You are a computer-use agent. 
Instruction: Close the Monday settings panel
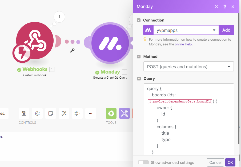[x=233, y=7]
